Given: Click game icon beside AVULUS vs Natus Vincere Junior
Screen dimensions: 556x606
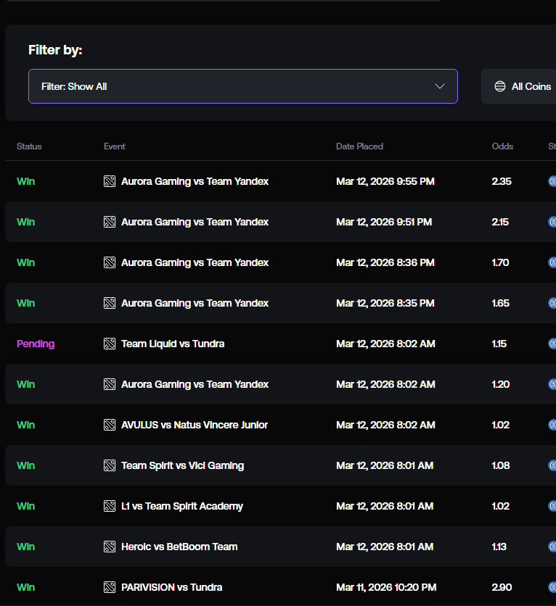Looking at the screenshot, I should click(x=110, y=425).
